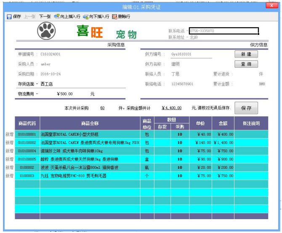Click the 采购 quantity subheader
This screenshot has height=233, width=282.
tap(180, 127)
